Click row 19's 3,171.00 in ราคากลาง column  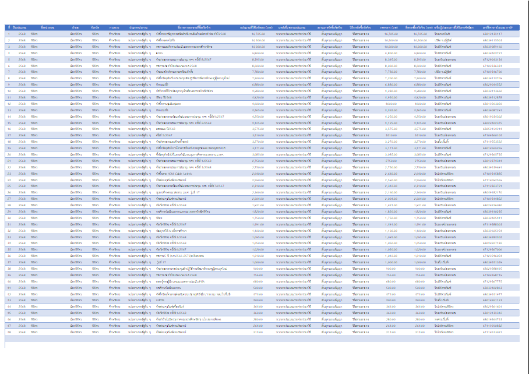[392, 148]
